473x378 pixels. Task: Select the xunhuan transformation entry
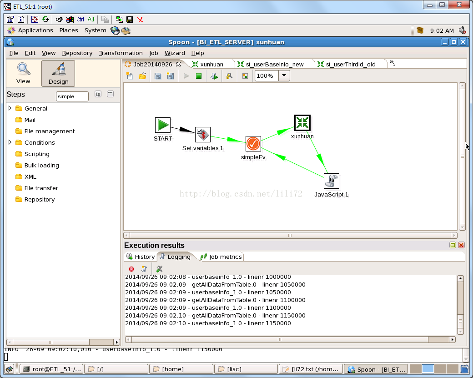[302, 123]
